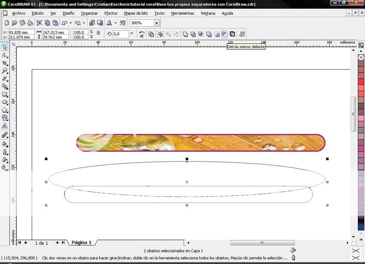This screenshot has height=264, width=365.
Task: Cut selection with the scissors icon
Action: [x=40, y=23]
